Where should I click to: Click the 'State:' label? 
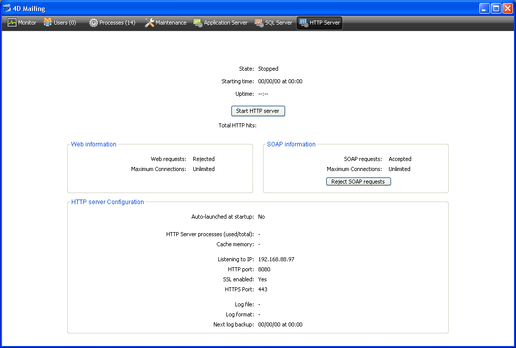[246, 69]
